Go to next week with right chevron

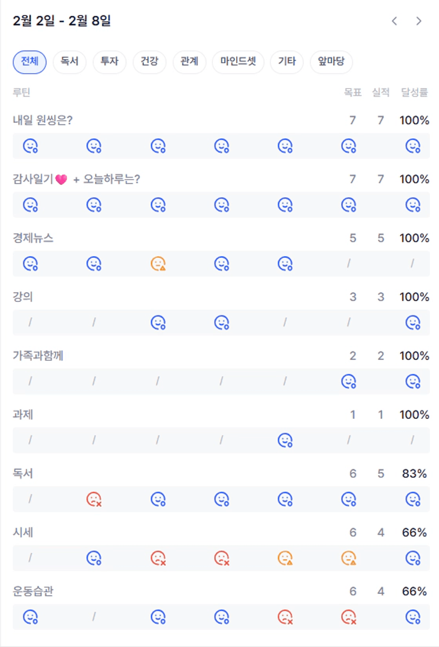(x=419, y=21)
